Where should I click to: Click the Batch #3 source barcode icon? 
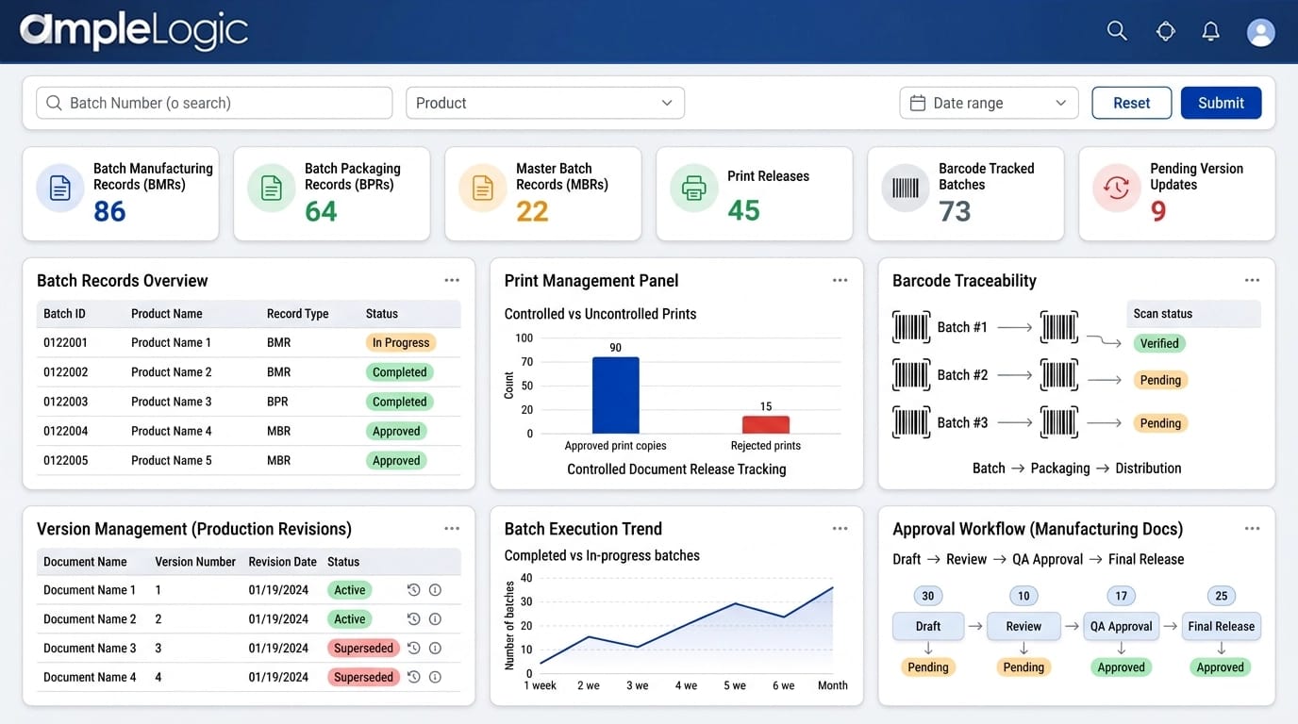coord(911,422)
